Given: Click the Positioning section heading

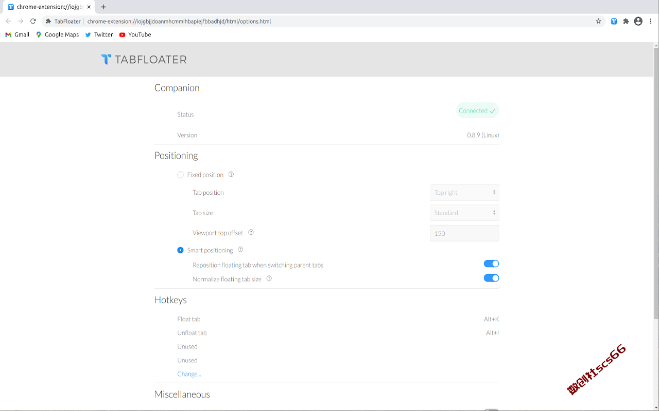Looking at the screenshot, I should click(176, 156).
